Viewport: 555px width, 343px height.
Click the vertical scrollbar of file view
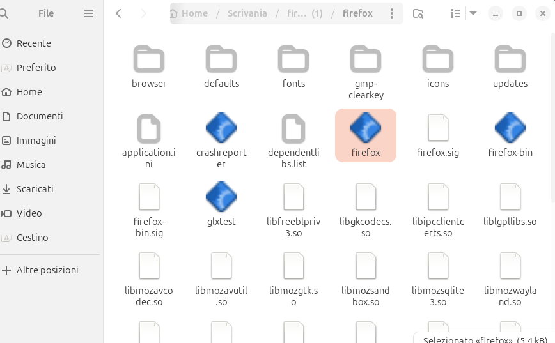tap(553, 117)
